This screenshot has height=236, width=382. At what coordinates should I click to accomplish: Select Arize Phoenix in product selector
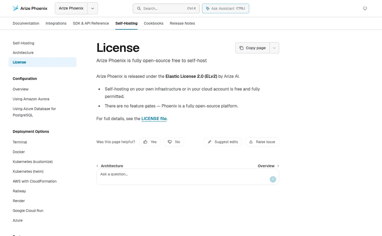(x=71, y=8)
